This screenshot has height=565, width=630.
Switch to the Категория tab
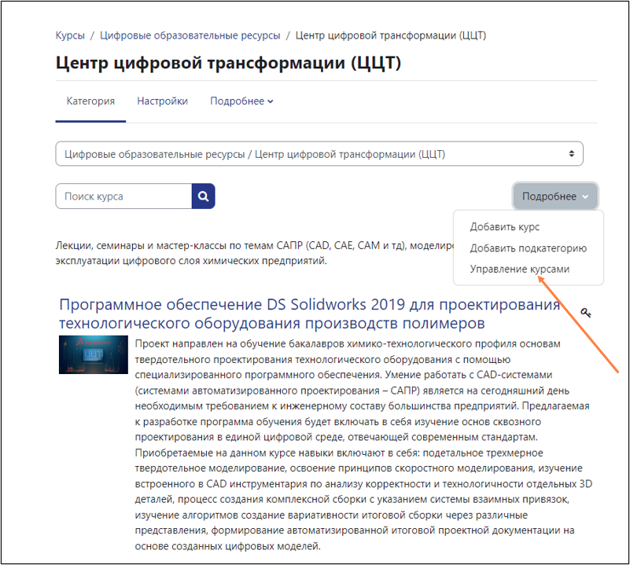[90, 101]
